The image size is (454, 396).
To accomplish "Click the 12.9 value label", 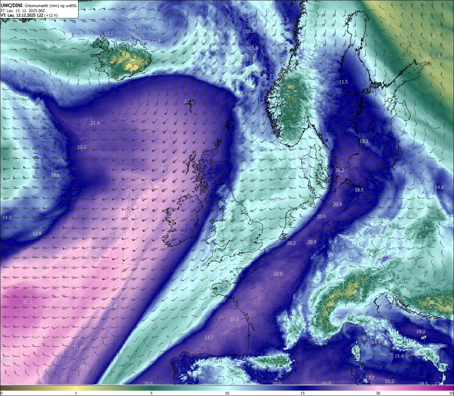I will point(156,40).
